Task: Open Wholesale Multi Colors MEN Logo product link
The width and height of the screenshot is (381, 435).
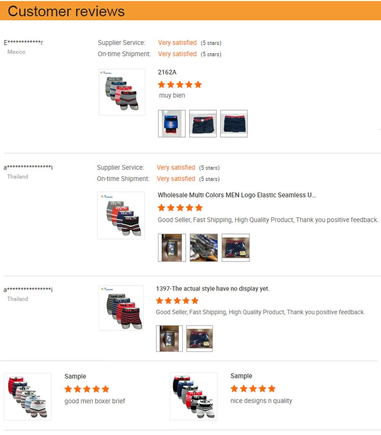Action: click(237, 195)
